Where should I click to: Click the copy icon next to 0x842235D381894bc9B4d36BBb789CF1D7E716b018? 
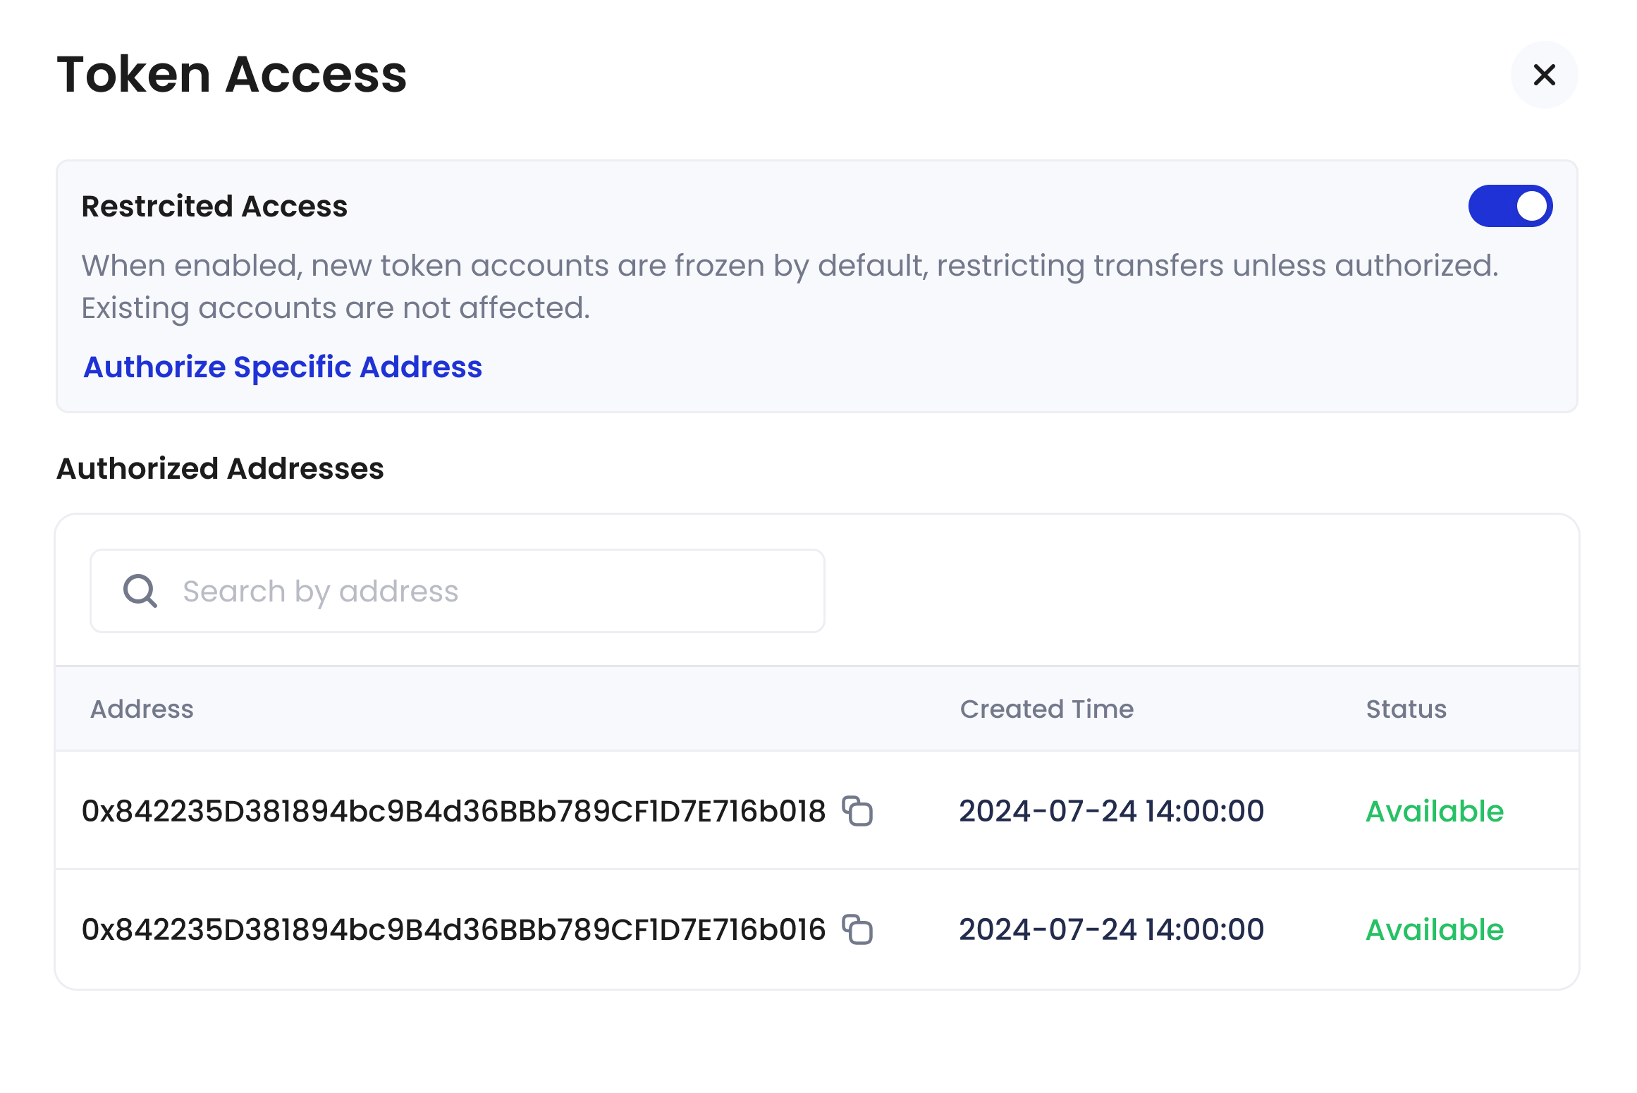(x=857, y=811)
